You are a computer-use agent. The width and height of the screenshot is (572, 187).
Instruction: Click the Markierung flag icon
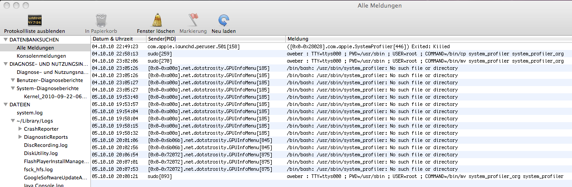pos(193,20)
